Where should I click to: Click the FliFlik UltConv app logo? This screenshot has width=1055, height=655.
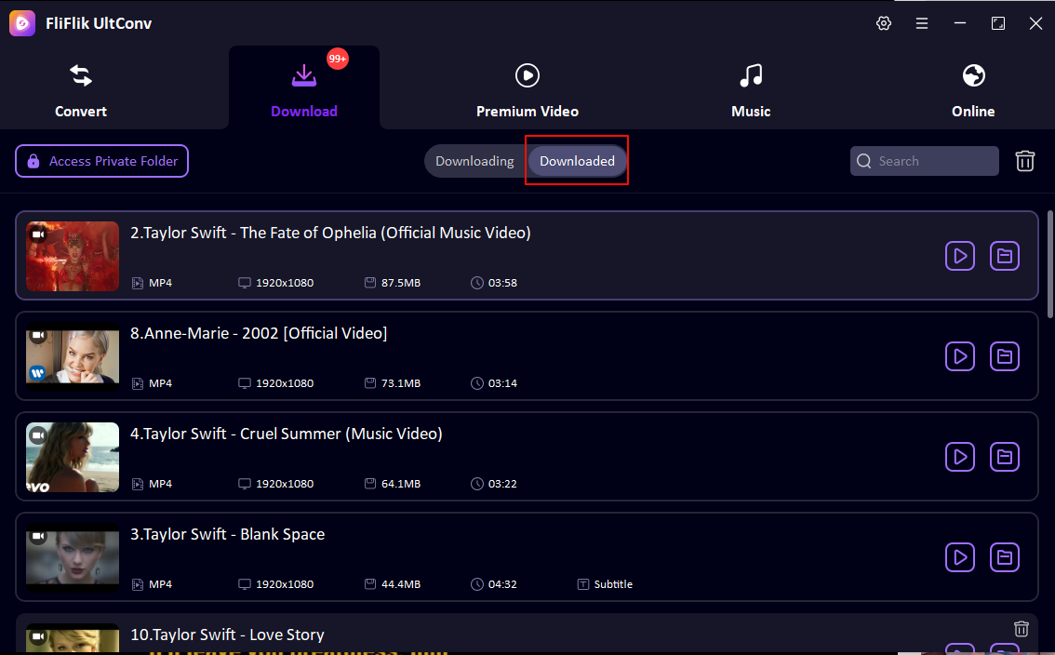(22, 23)
